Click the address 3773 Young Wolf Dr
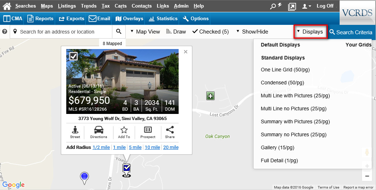 122,119
